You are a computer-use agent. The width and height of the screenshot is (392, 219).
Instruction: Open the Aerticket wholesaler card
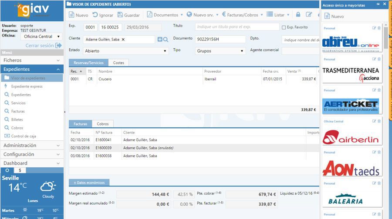352,100
